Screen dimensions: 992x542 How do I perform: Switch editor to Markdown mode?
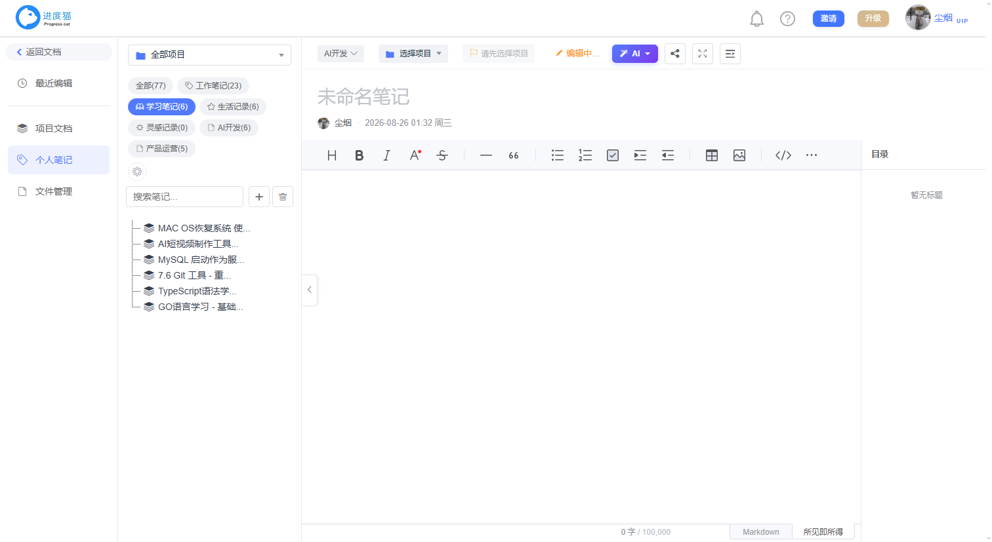coord(761,532)
